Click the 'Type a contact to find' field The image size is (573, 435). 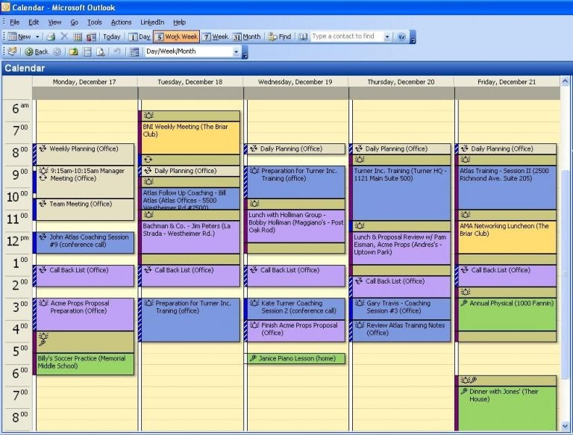pos(346,37)
